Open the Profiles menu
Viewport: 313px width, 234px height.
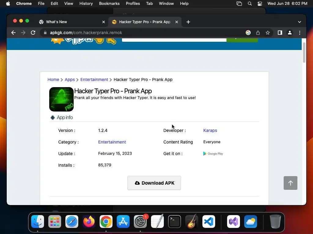pos(133,4)
